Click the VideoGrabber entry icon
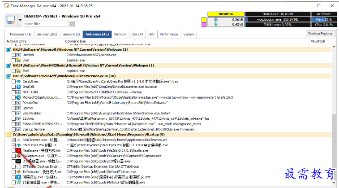 point(19,113)
